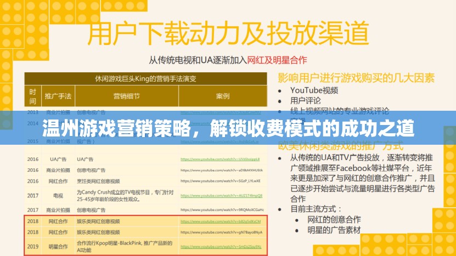Open the 2017 电视 row's YouTube link
The height and width of the screenshot is (256, 456).
point(221,196)
